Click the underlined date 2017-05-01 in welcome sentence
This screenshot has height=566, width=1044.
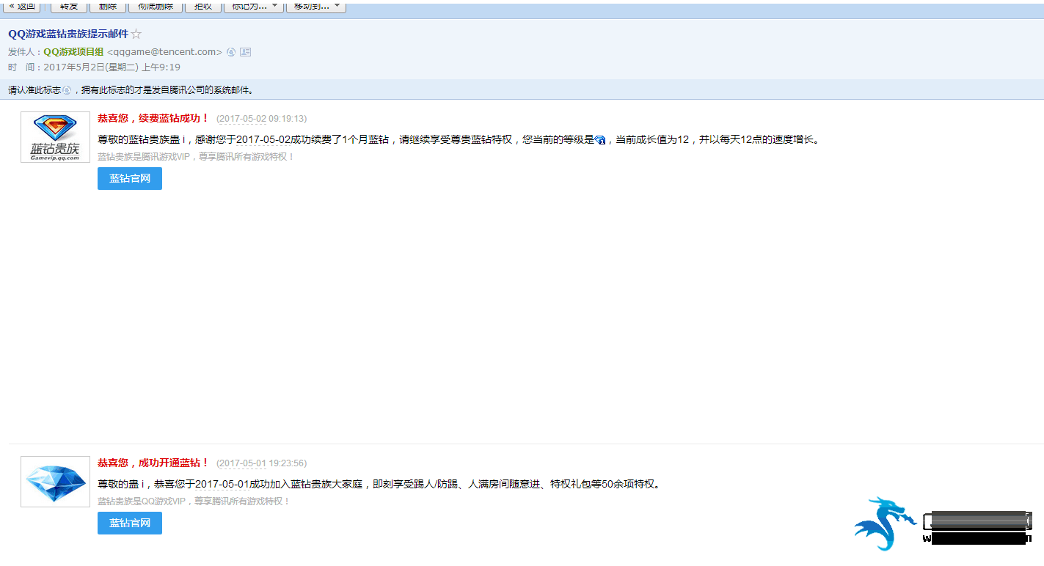224,485
